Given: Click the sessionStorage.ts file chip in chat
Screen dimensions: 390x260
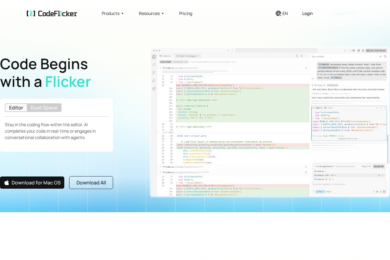Looking at the screenshot, I should tap(328, 68).
